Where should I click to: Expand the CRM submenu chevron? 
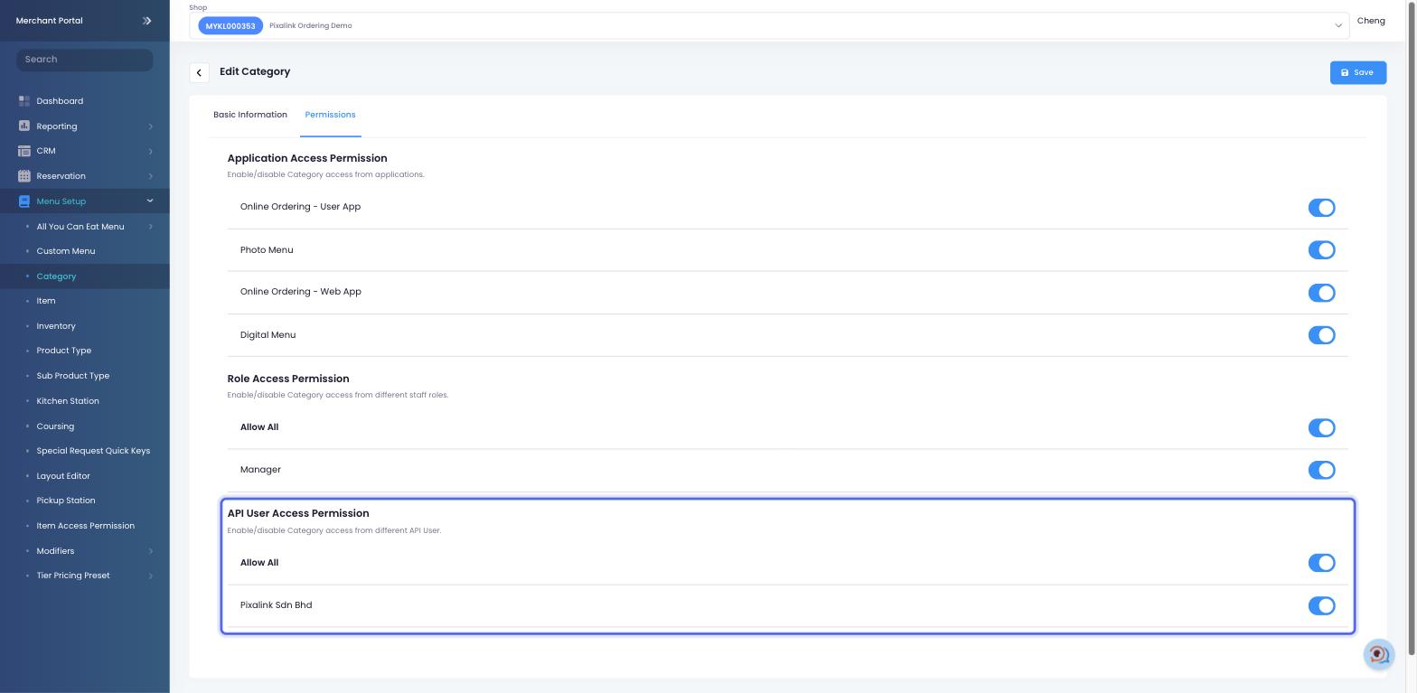tap(150, 151)
